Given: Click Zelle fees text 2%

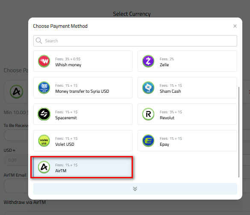Looking at the screenshot, I should pyautogui.click(x=167, y=59).
